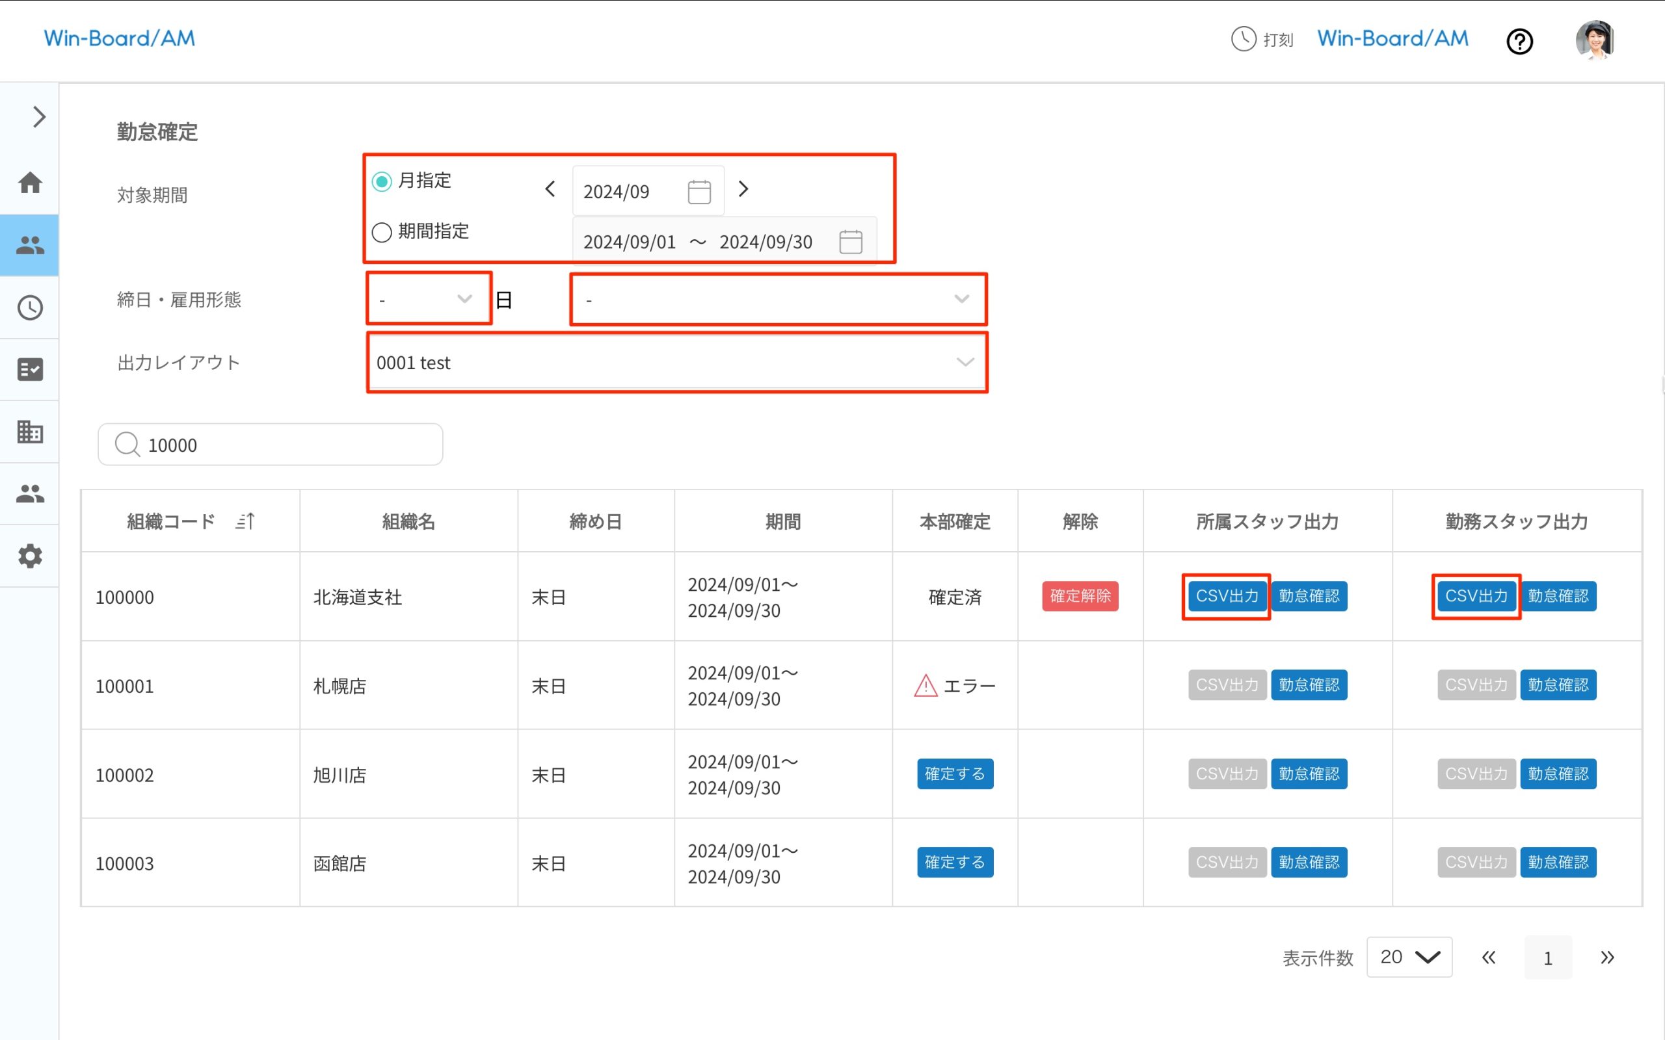Click 確定解除 for 北海道支社
Screen dimensions: 1665x1040
[x=1080, y=595]
